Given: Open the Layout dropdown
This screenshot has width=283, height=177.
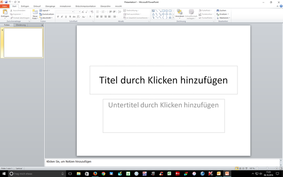Looking at the screenshot, I should [45, 11].
